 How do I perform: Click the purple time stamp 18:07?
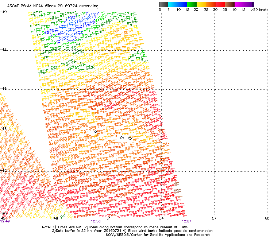[186, 221]
